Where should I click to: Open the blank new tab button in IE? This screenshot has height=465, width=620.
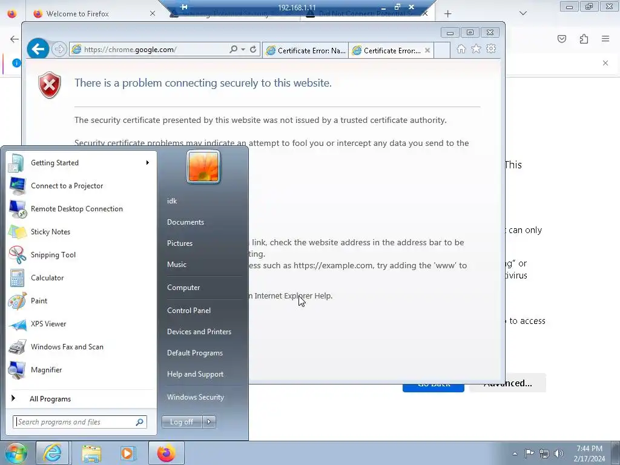pos(442,51)
